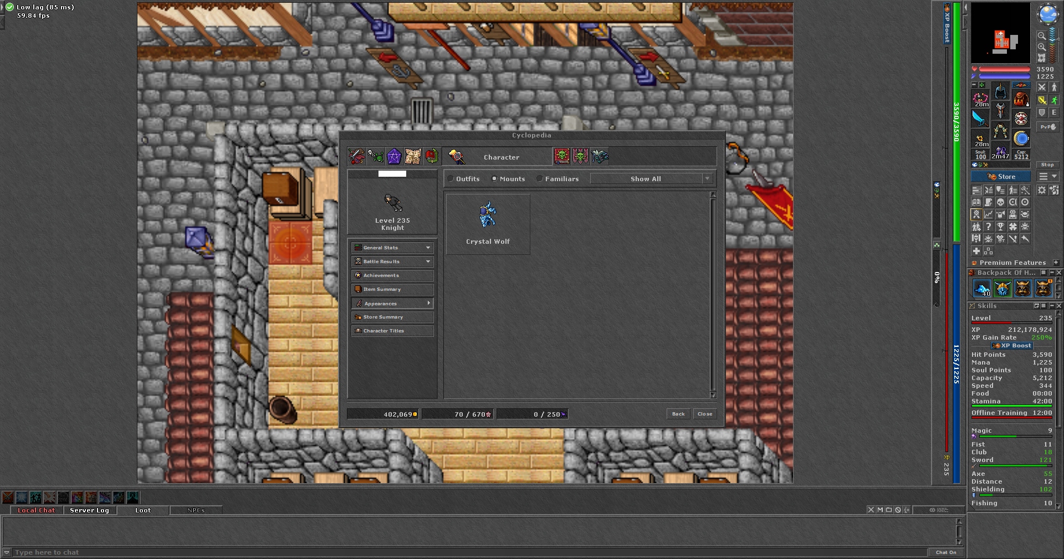1064x559 pixels.
Task: Open the backpack equipment slot
Action: tap(1021, 99)
